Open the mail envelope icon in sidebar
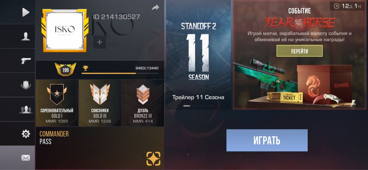 pyautogui.click(x=26, y=158)
